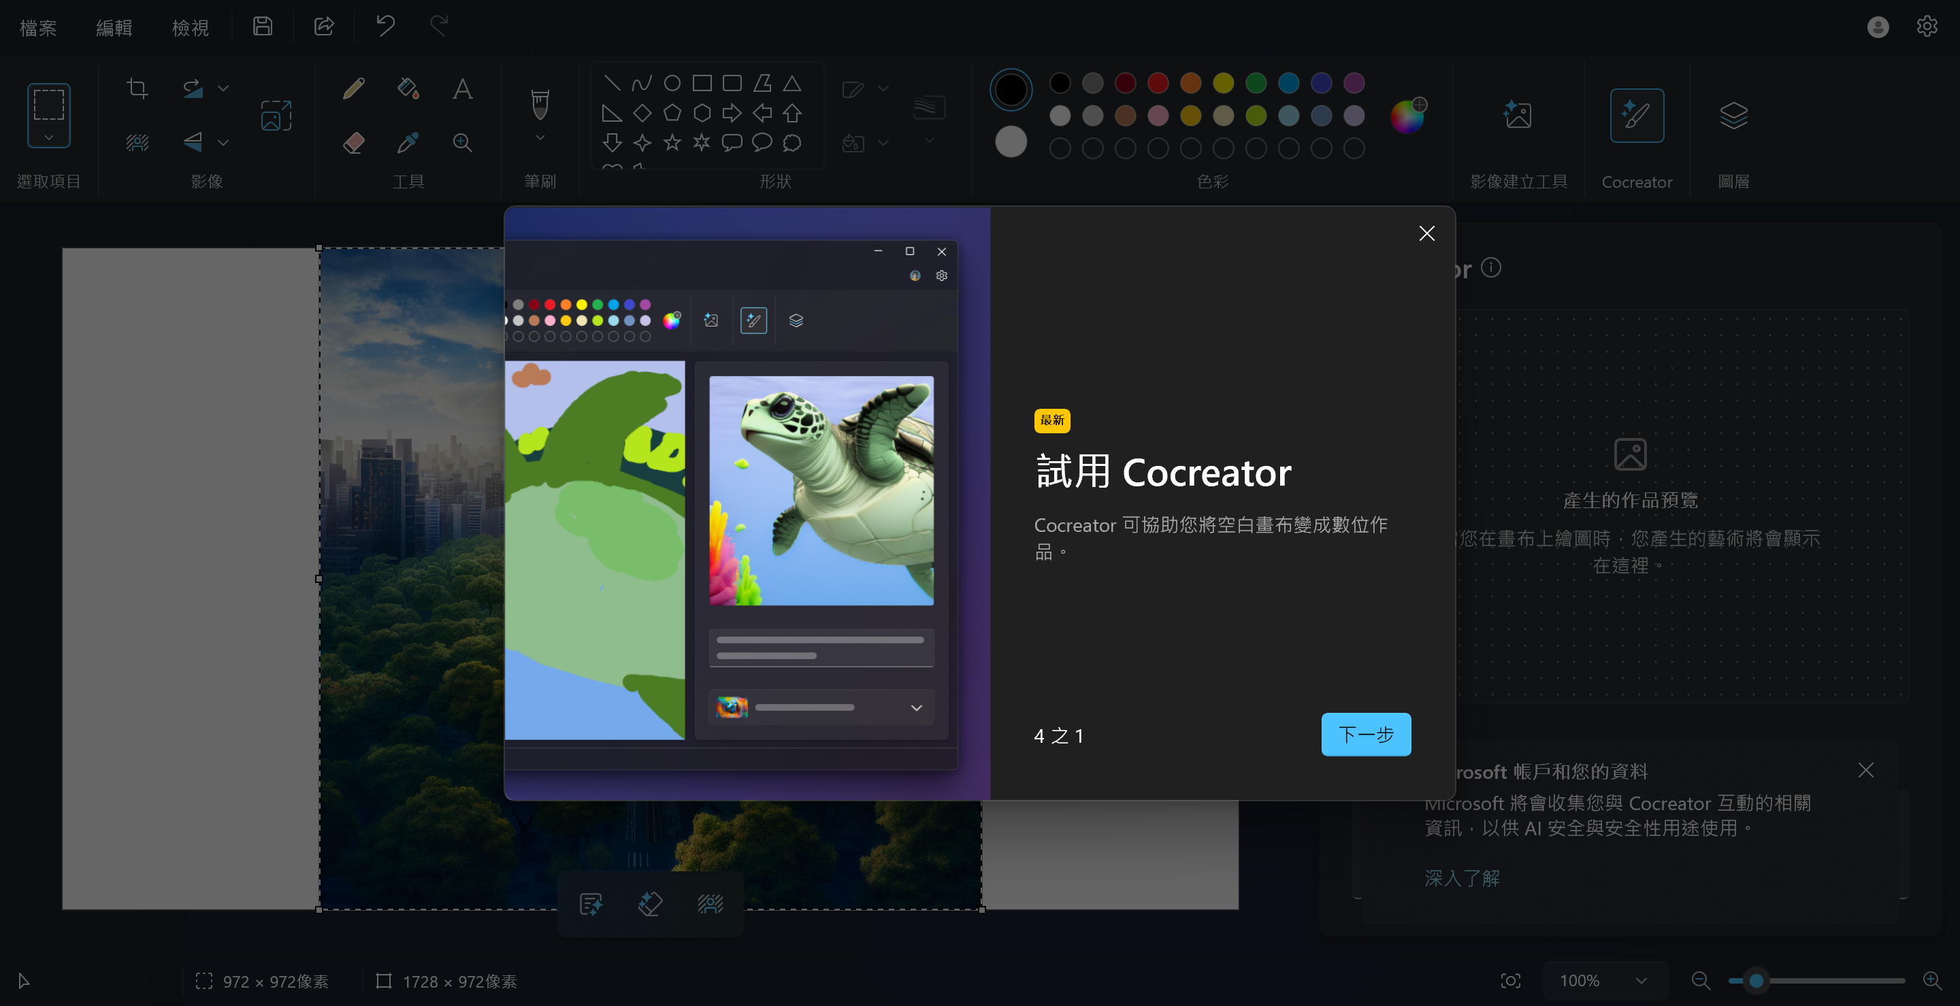
Task: Select the Fill bucket tool
Action: (x=408, y=89)
